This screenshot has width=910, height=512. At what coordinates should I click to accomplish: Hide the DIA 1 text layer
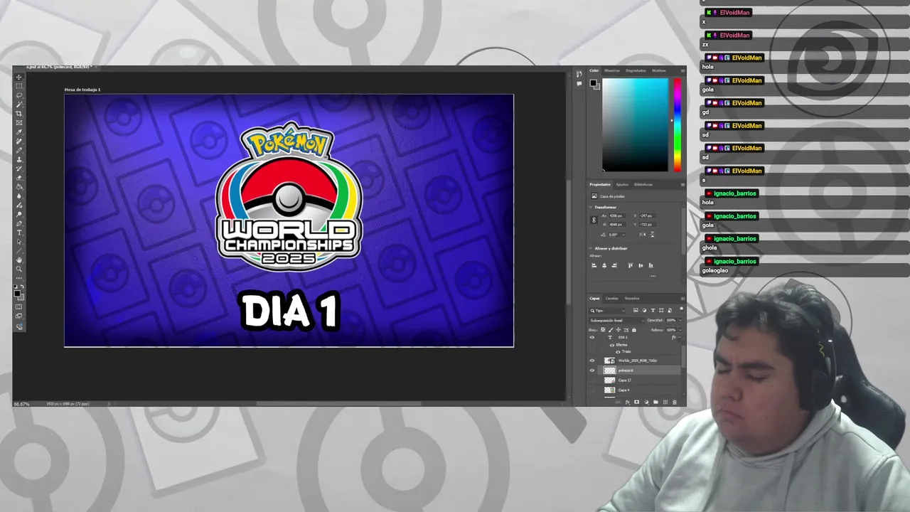coord(592,338)
